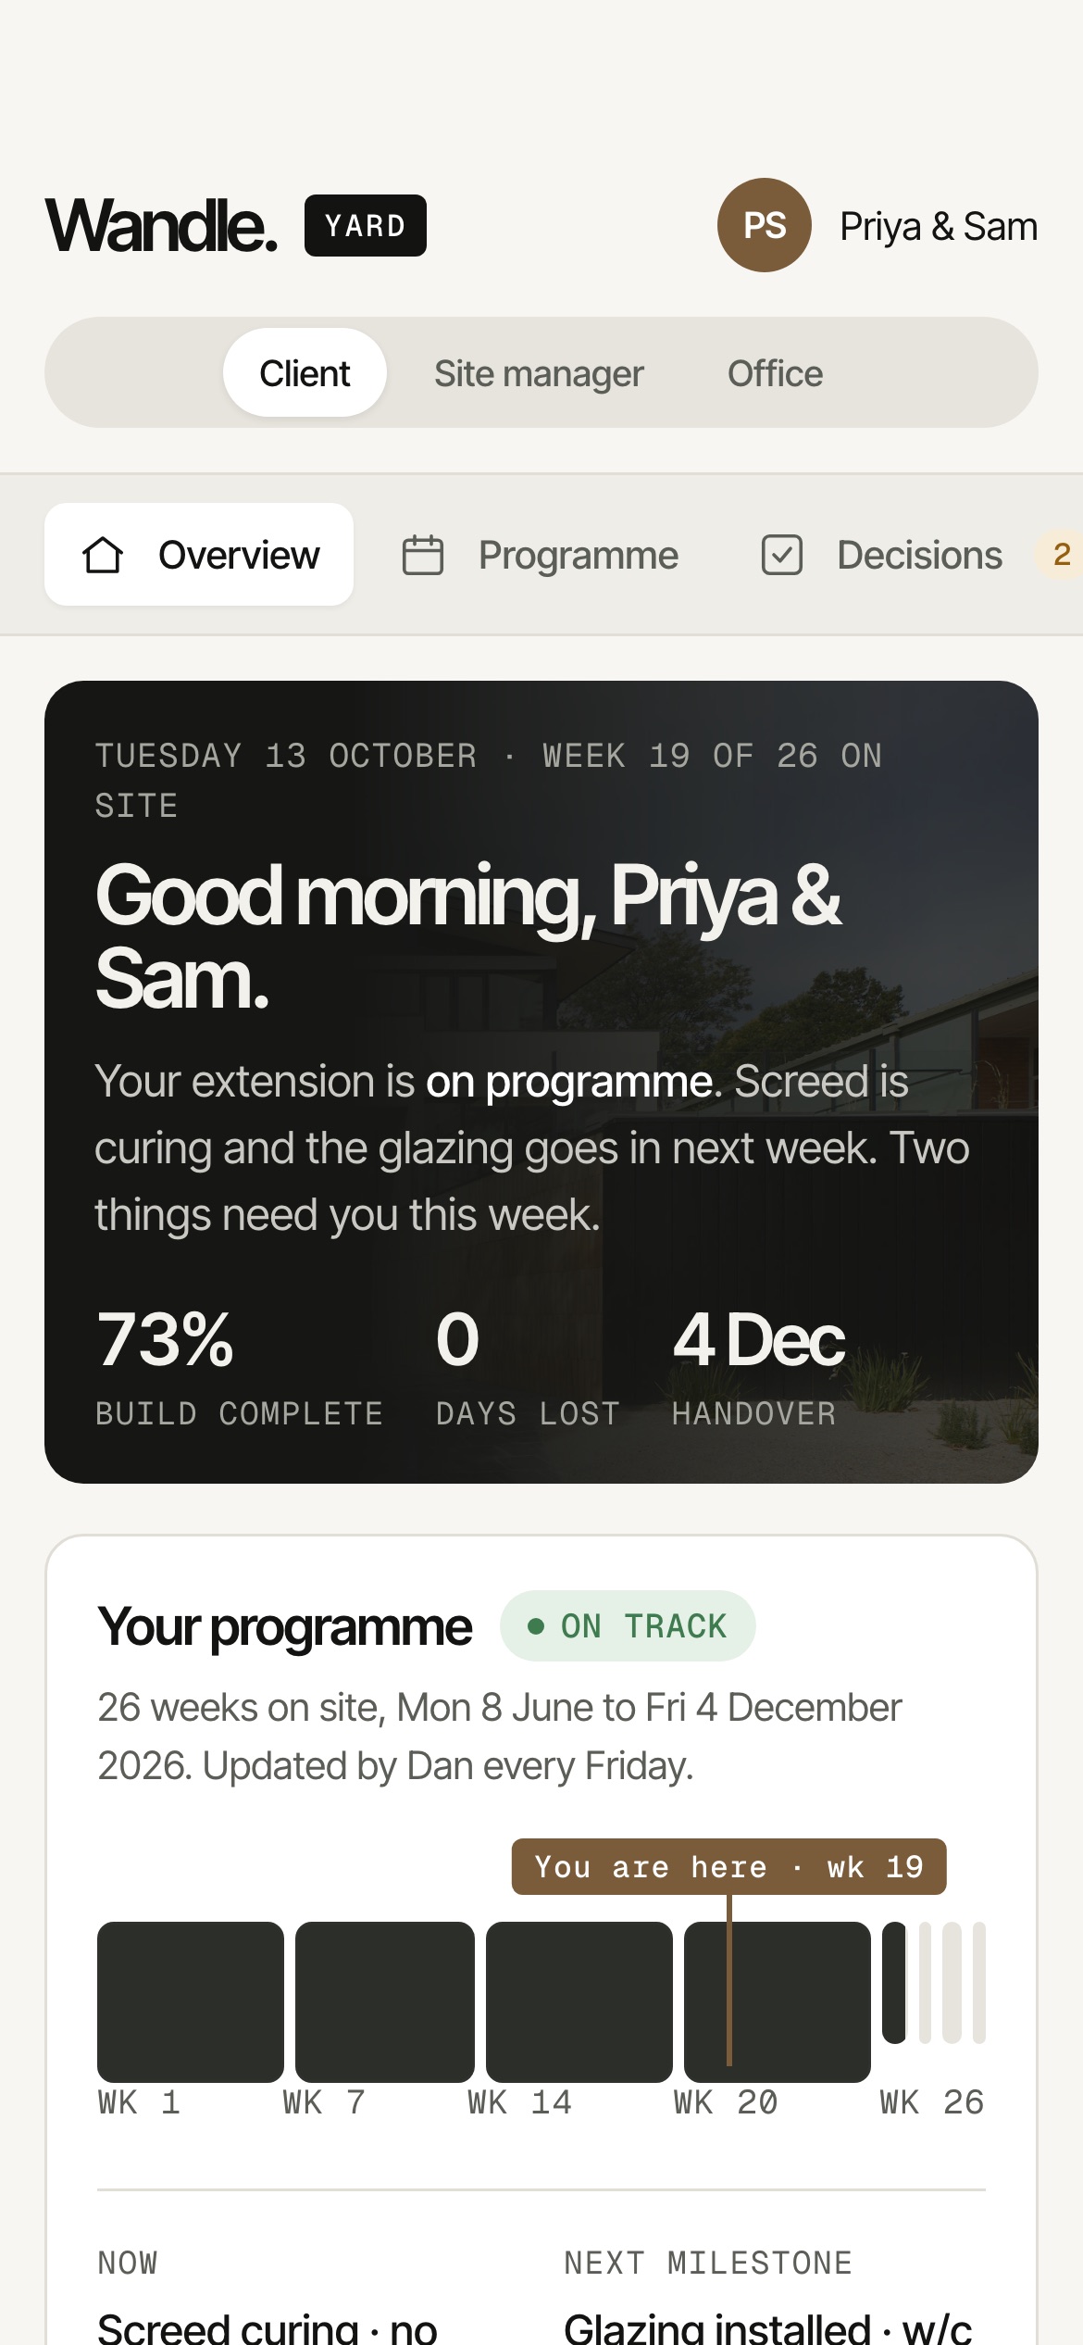1083x2345 pixels.
Task: Click the YARD badge next to logo
Action: (366, 225)
